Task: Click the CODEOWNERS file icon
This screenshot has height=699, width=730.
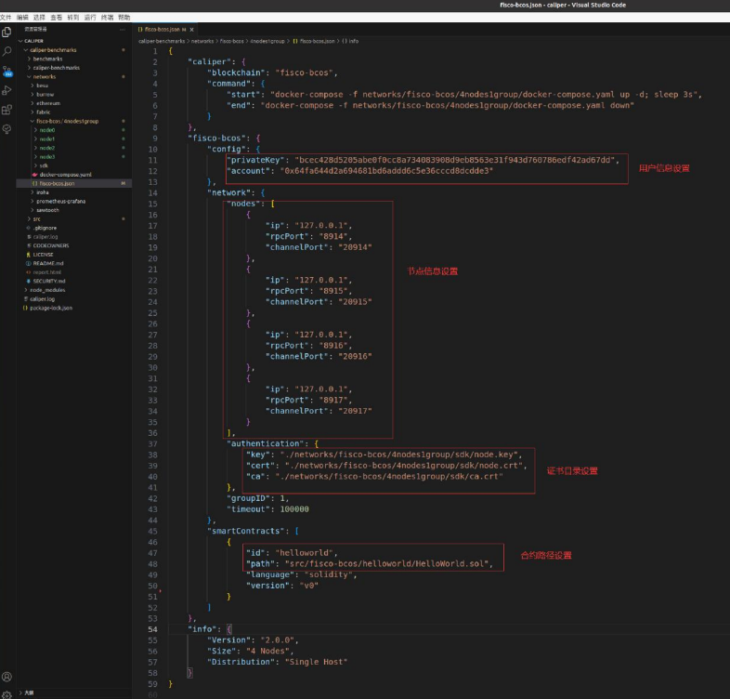Action: coord(29,245)
